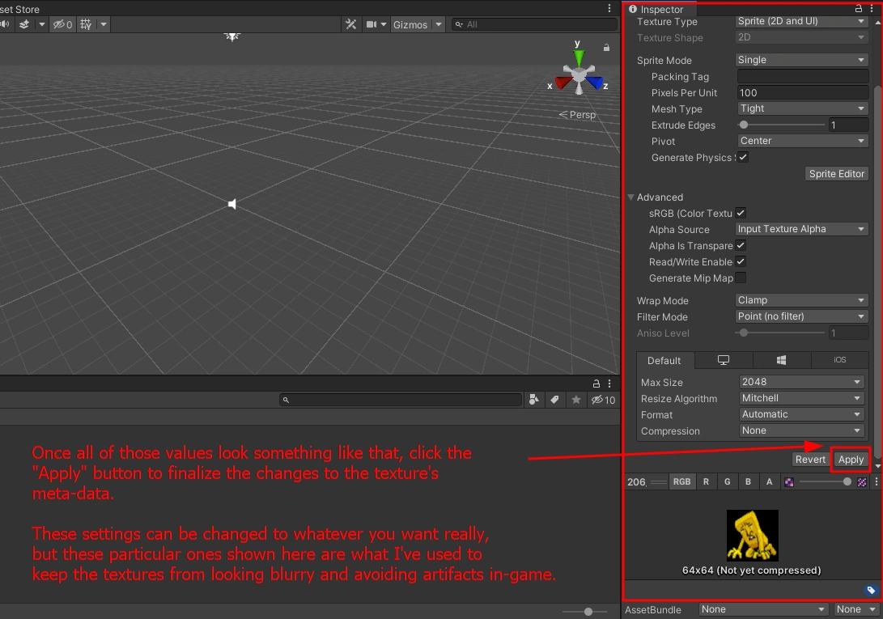Open Texture Type dropdown
883x619 pixels.
click(801, 21)
